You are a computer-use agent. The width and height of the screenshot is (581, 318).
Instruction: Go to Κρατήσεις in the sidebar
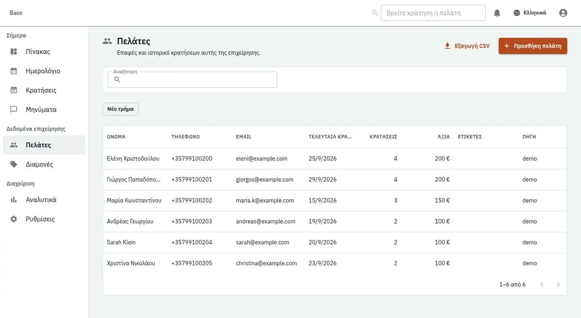tap(44, 90)
